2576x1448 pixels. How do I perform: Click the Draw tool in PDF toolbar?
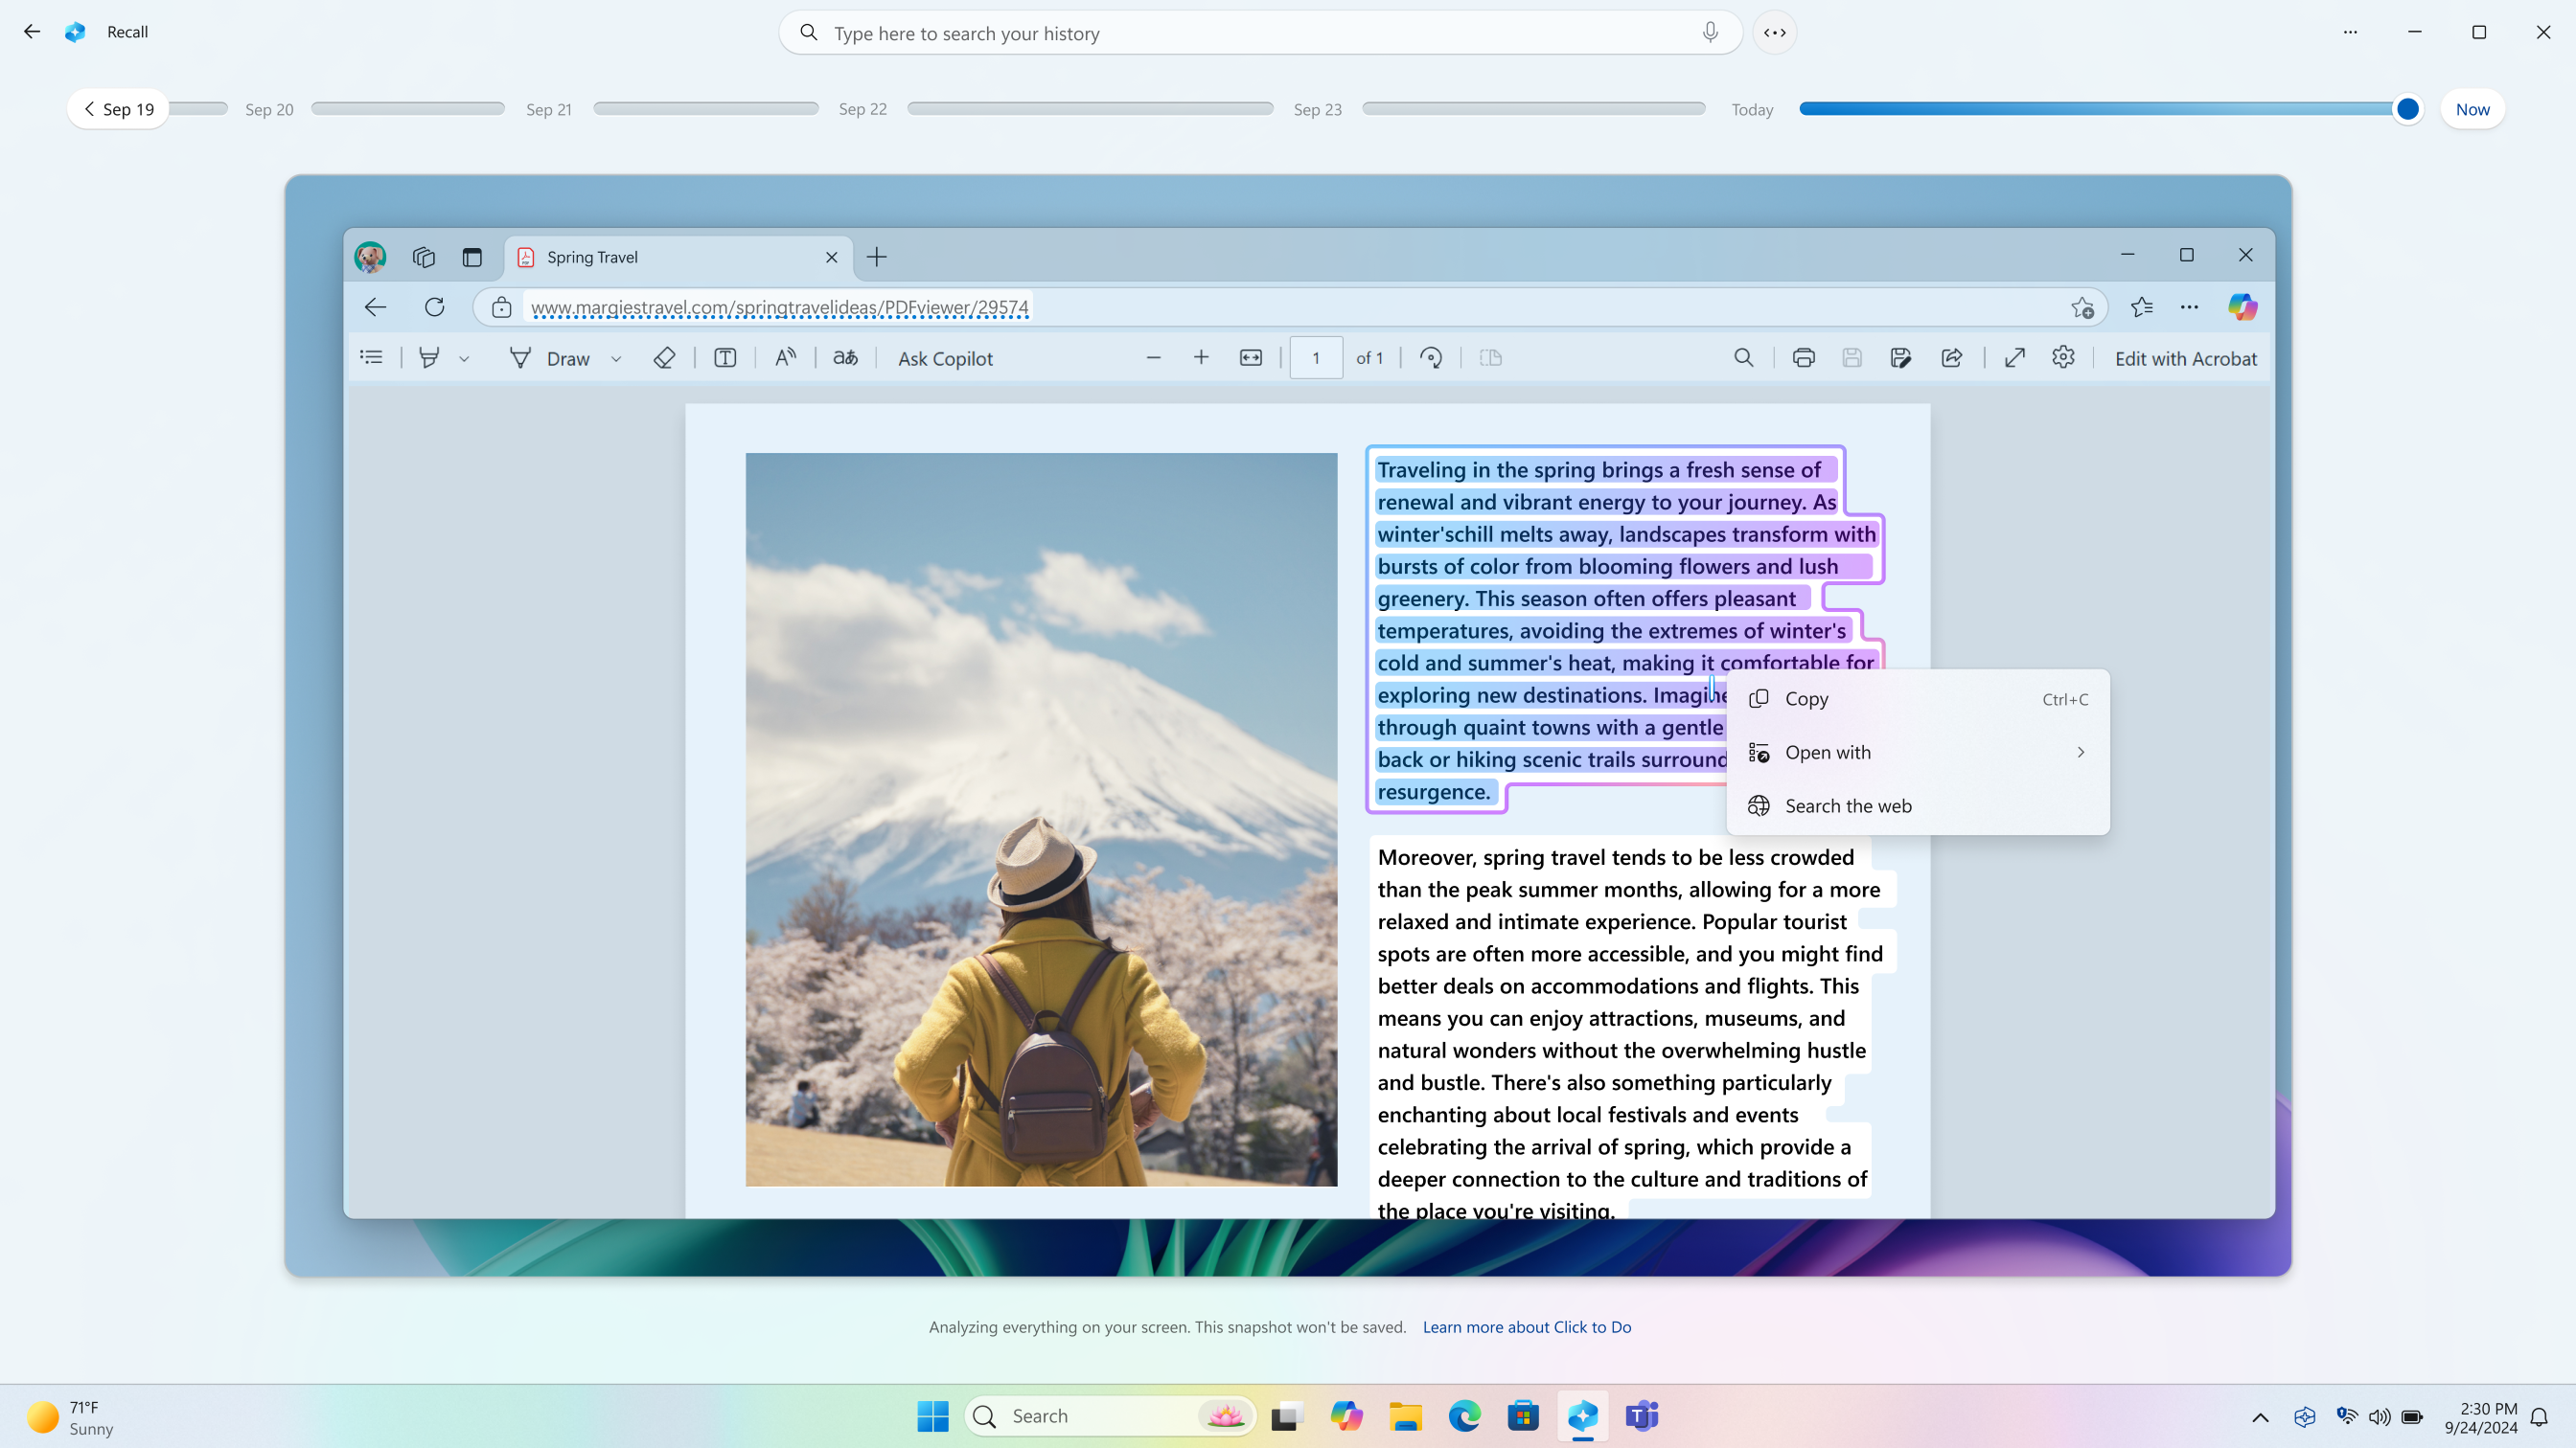556,357
